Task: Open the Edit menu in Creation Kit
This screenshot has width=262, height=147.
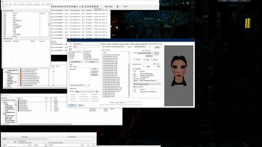Action: (6, 4)
